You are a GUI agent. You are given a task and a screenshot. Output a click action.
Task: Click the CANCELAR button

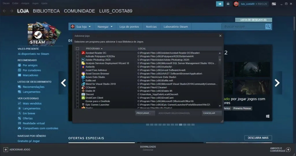[x=212, y=113]
